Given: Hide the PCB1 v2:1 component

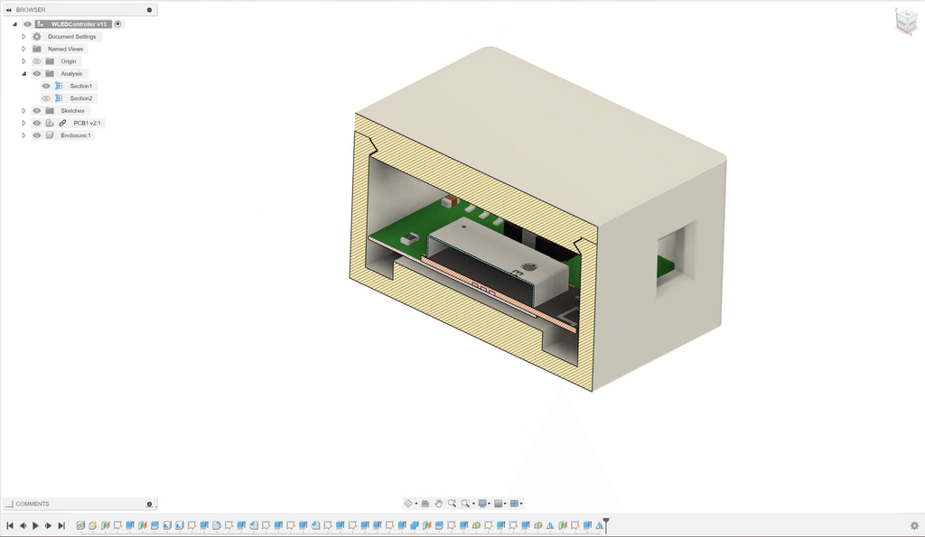Looking at the screenshot, I should pyautogui.click(x=36, y=124).
